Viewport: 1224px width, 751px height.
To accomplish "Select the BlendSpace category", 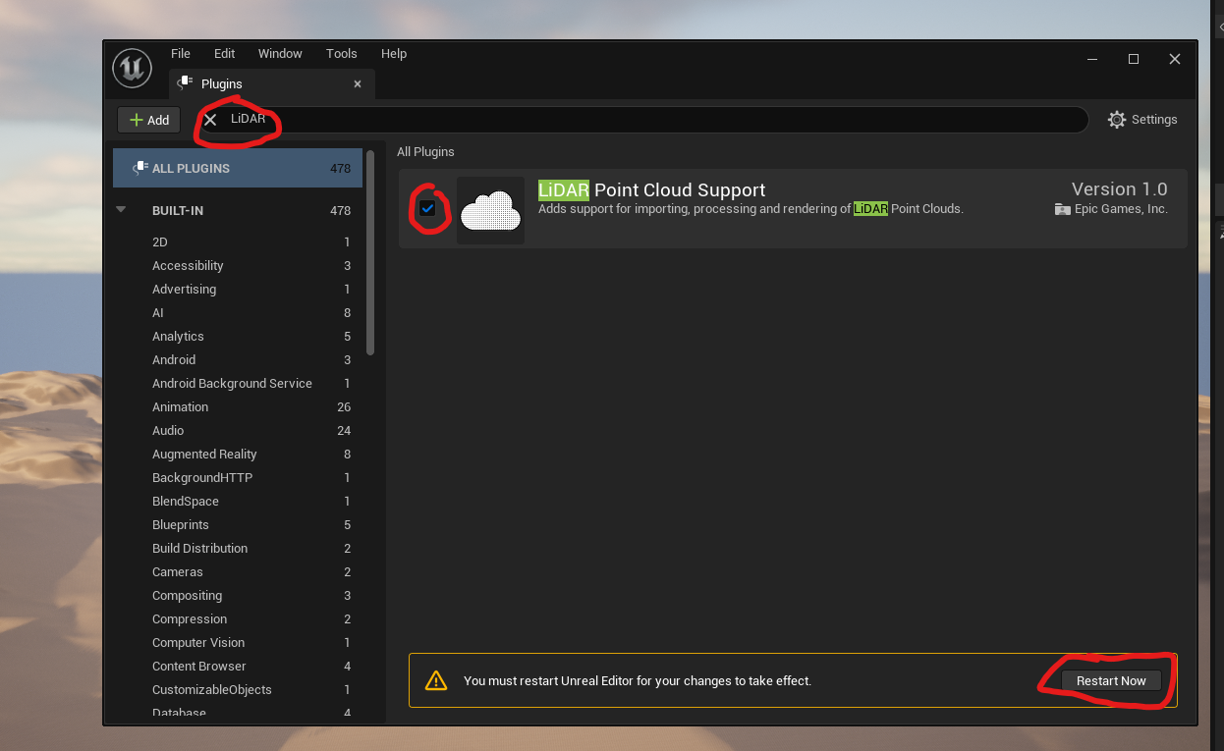I will click(x=238, y=501).
